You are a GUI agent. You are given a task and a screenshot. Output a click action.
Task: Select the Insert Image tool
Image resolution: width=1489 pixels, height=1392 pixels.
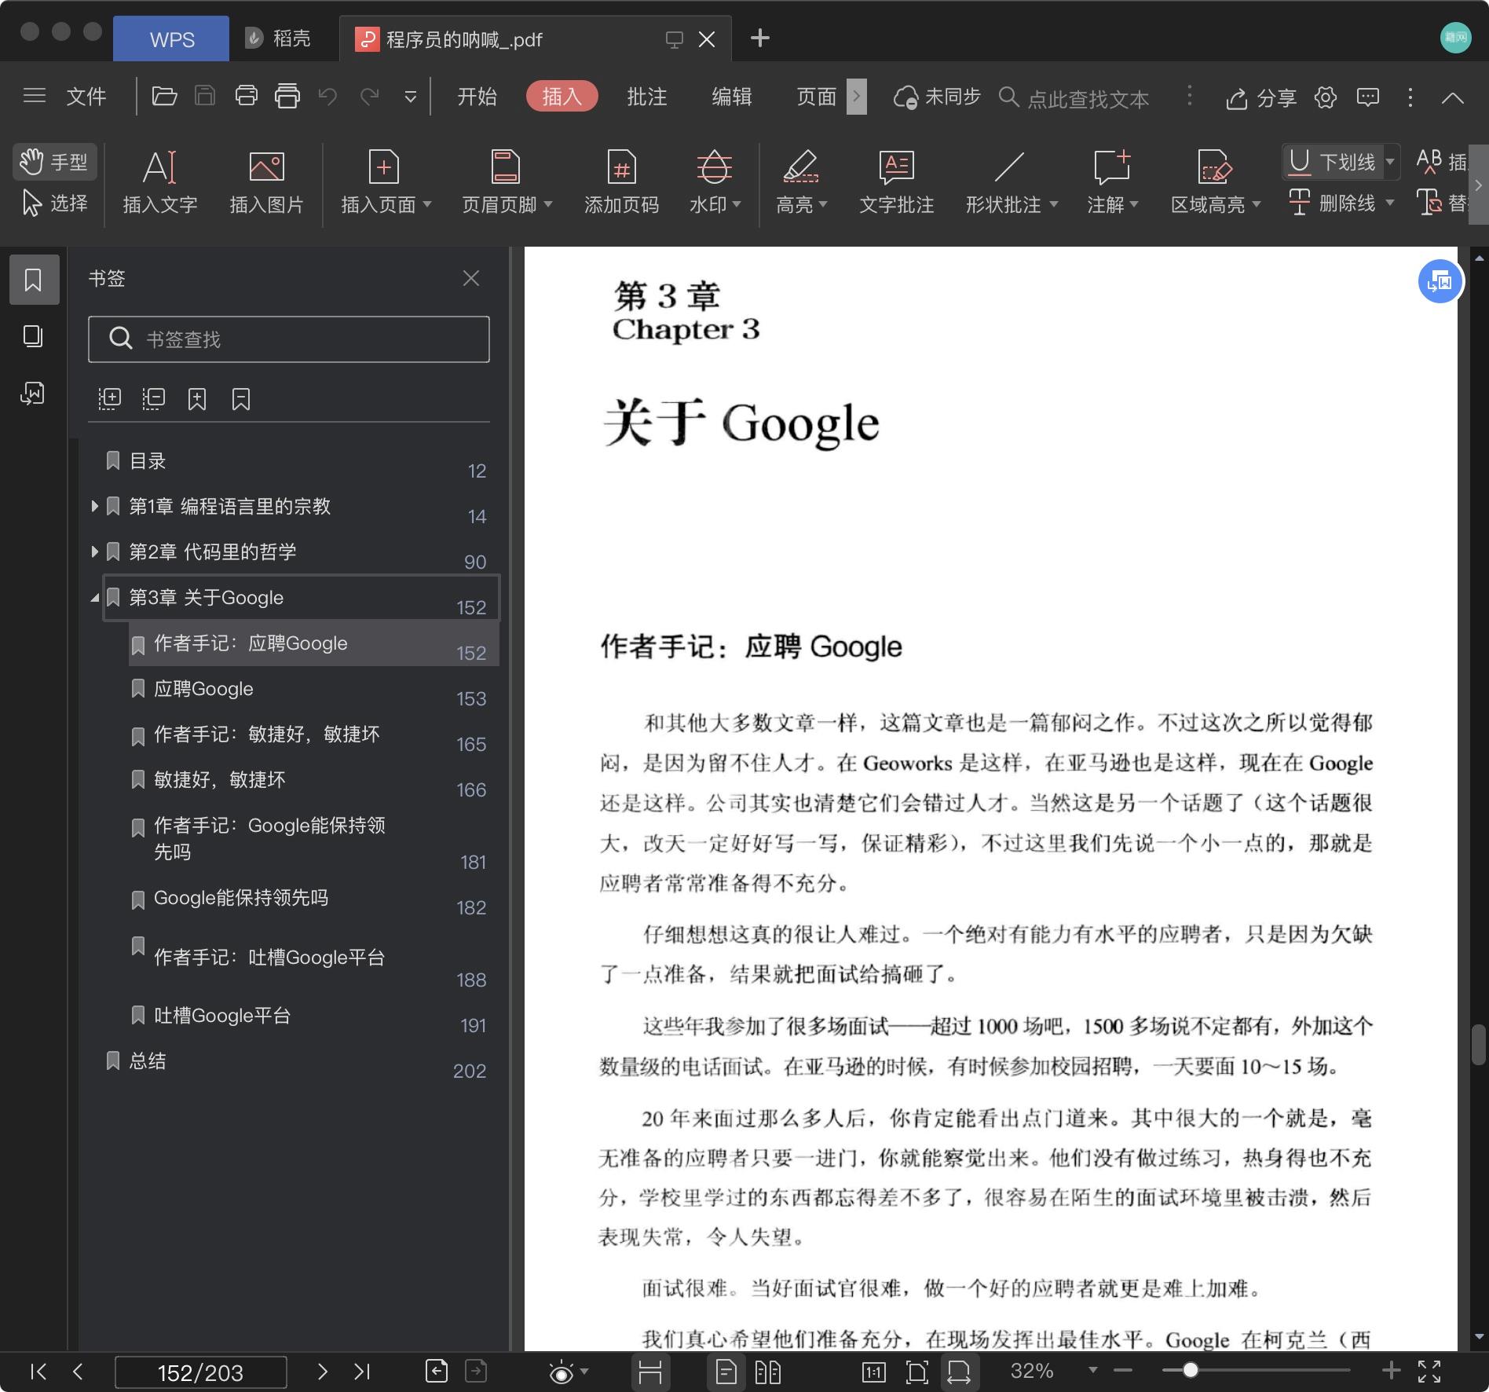pyautogui.click(x=266, y=183)
